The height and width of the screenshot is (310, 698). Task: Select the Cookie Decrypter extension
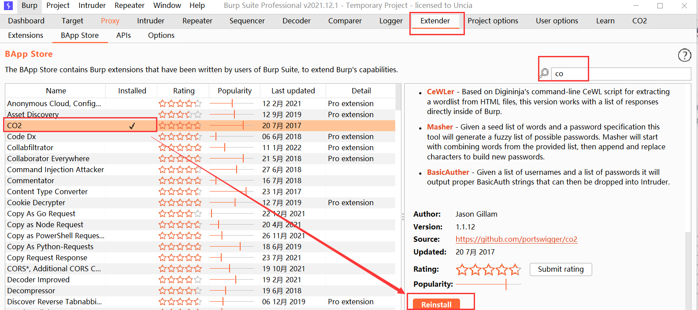pos(200,203)
